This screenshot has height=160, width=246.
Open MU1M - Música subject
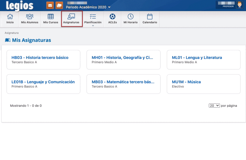(x=186, y=82)
